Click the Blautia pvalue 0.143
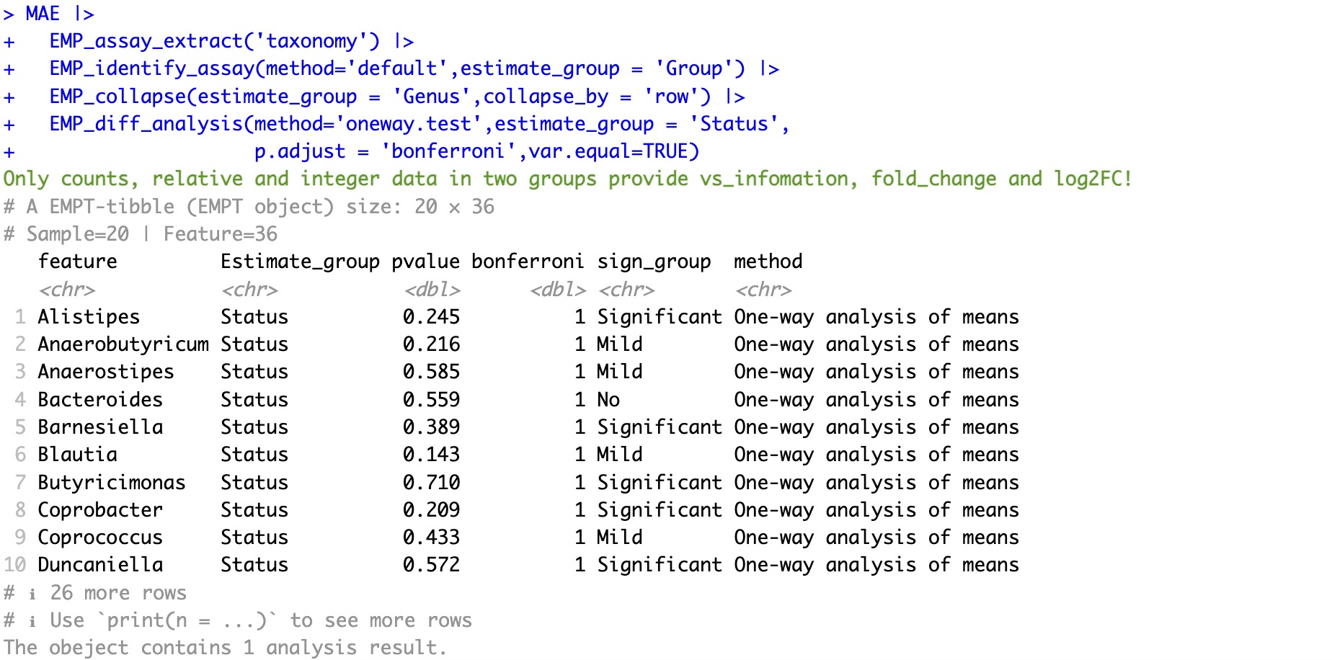The width and height of the screenshot is (1332, 660). click(431, 455)
